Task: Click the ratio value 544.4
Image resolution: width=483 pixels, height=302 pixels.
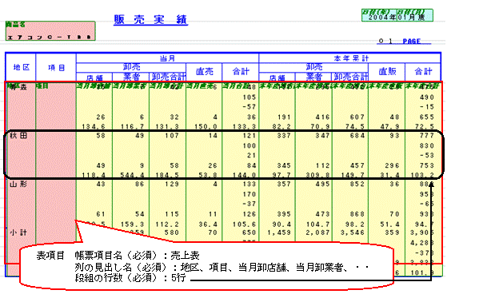Action: tap(132, 175)
